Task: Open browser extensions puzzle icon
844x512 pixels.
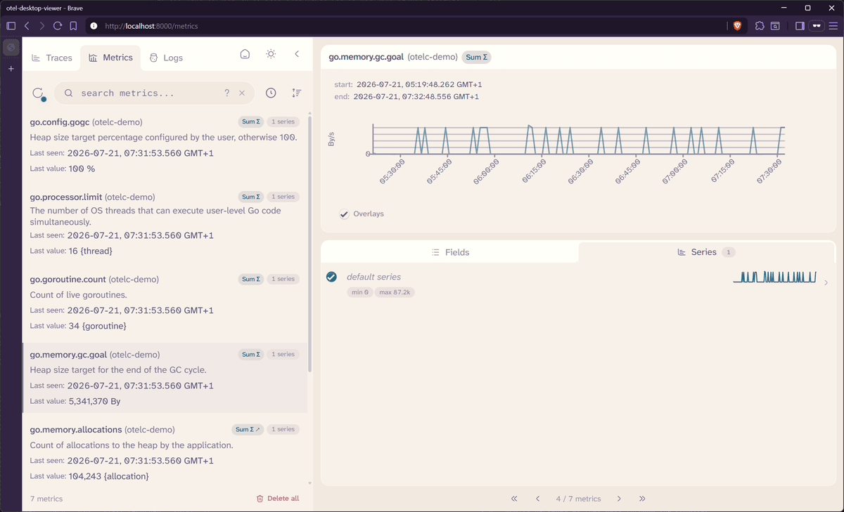Action: click(x=760, y=26)
